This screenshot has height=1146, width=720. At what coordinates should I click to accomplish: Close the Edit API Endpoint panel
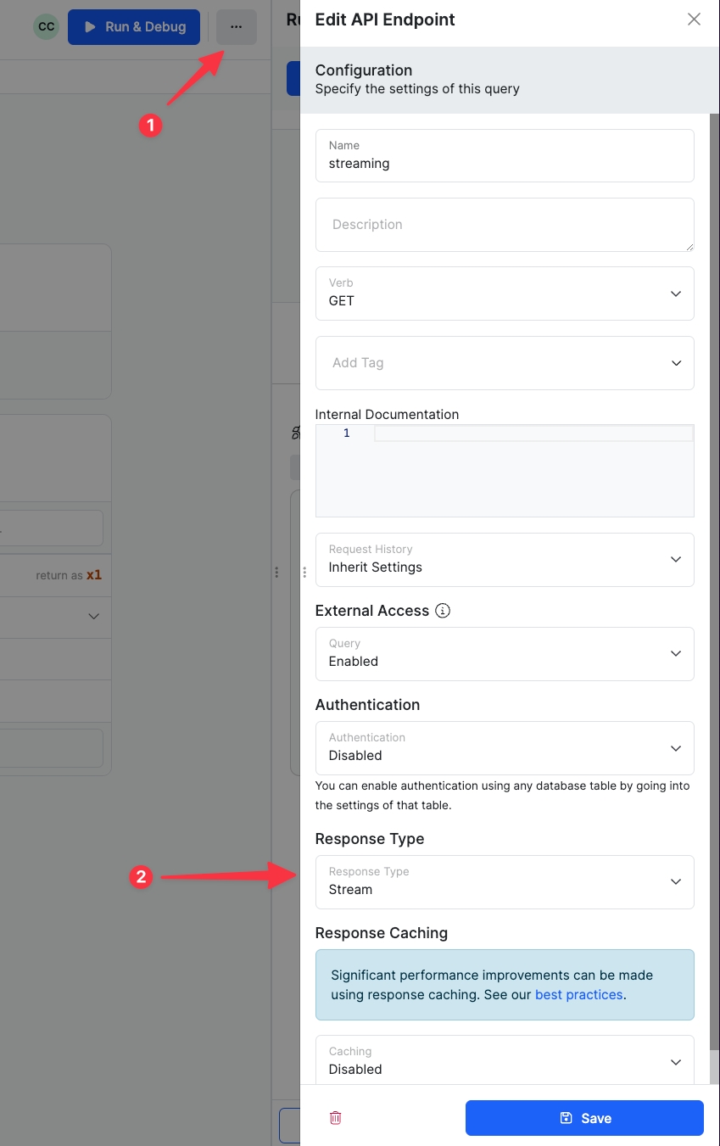point(694,20)
